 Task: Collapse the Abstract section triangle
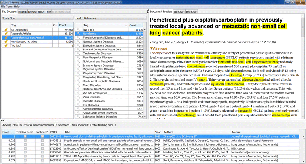pyautogui.click(x=151, y=49)
